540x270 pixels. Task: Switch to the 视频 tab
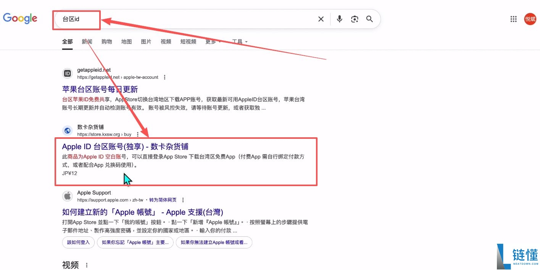tap(166, 42)
